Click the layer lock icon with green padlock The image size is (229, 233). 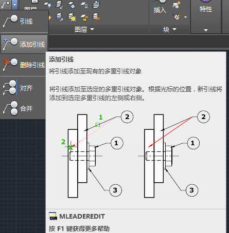[84, 5]
